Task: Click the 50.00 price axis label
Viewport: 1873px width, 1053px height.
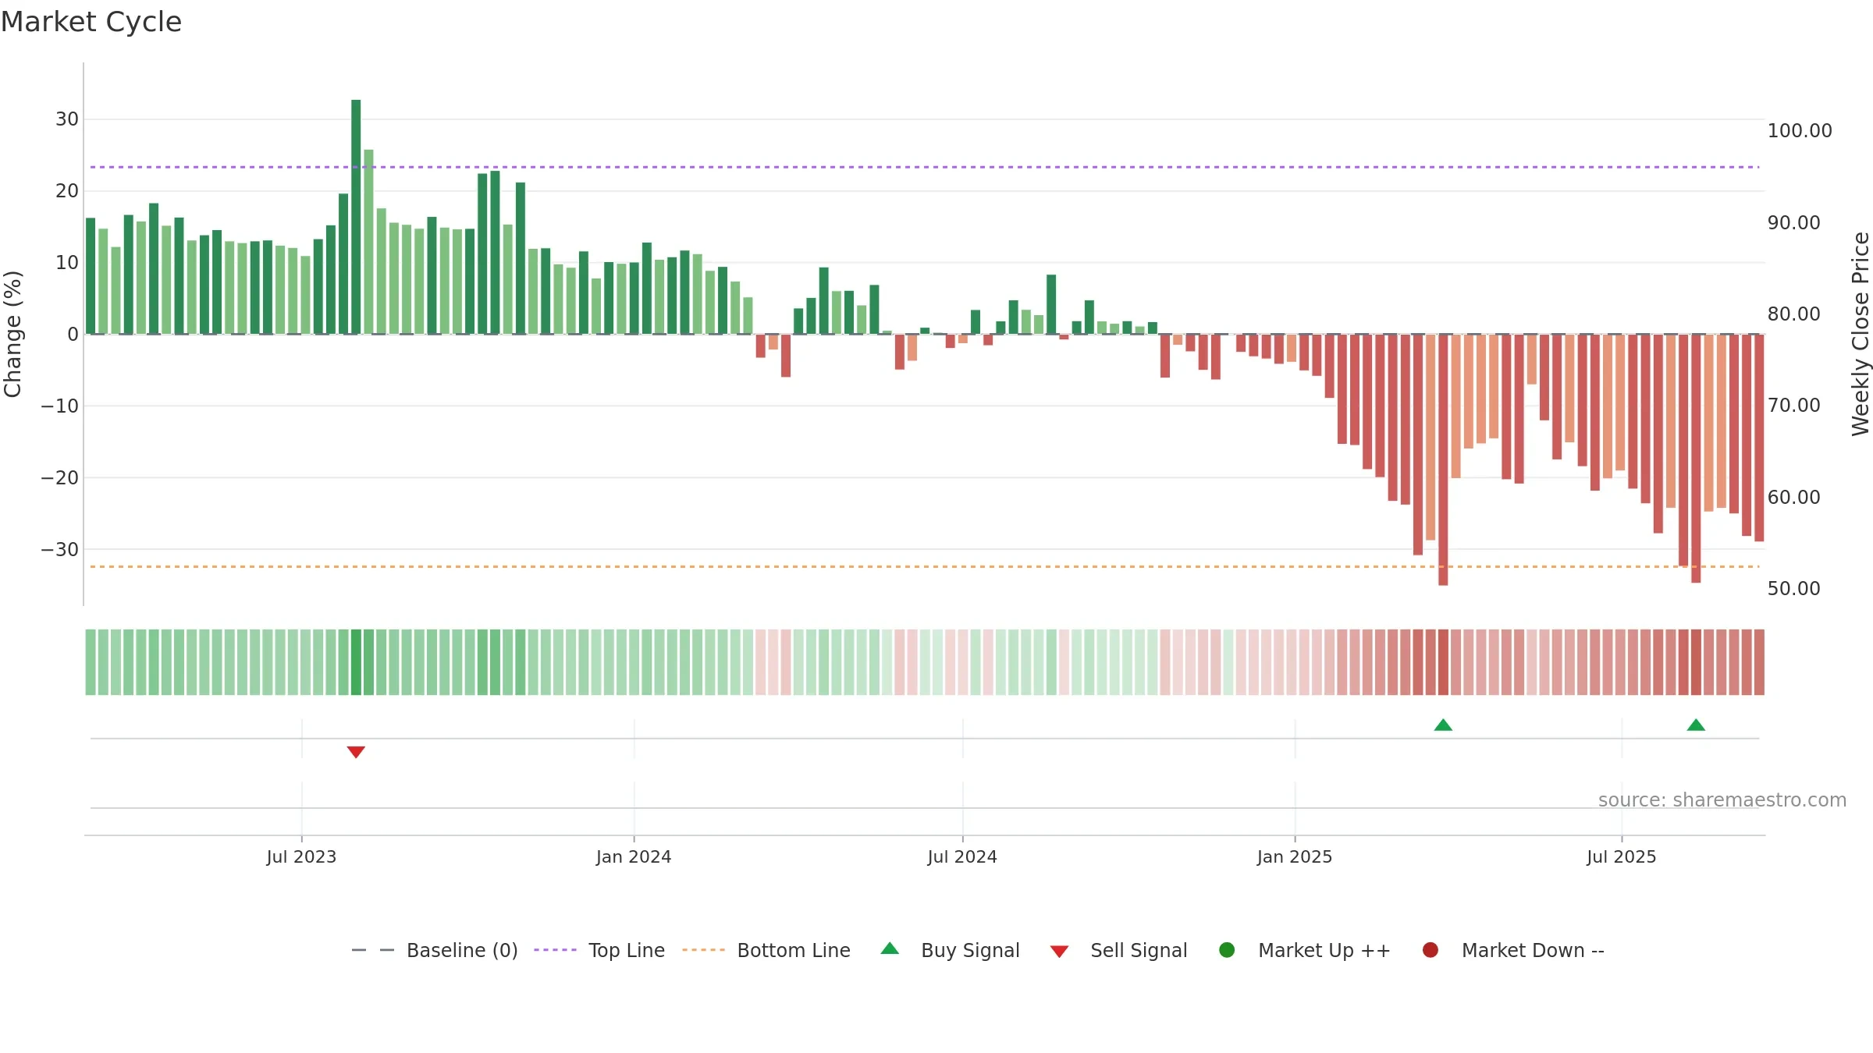Action: (x=1794, y=588)
